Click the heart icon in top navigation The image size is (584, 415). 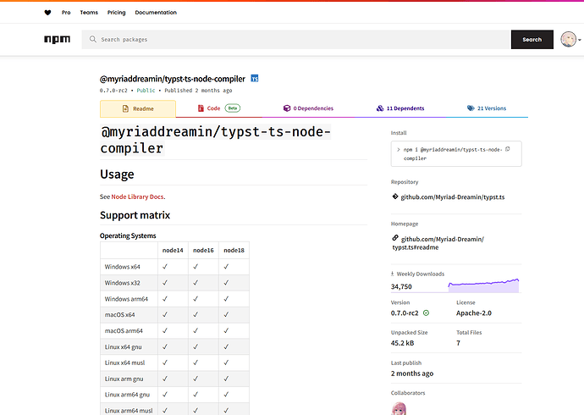[x=47, y=13]
